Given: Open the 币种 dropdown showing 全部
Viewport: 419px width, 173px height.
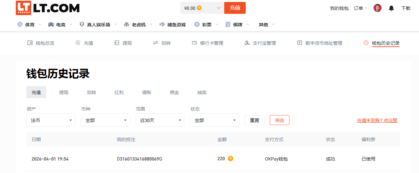Looking at the screenshot, I should [106, 120].
